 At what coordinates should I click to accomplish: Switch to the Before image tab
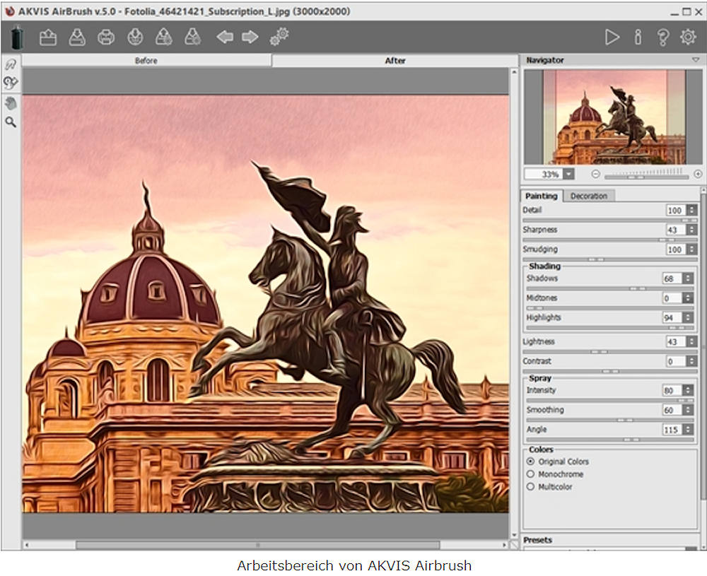(x=146, y=61)
